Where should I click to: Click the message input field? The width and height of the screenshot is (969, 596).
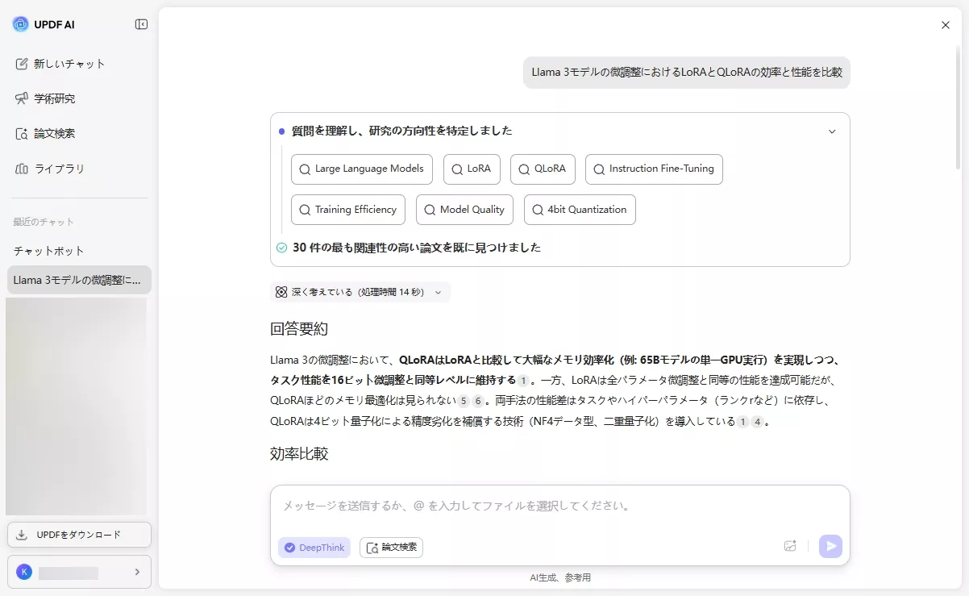tap(559, 506)
